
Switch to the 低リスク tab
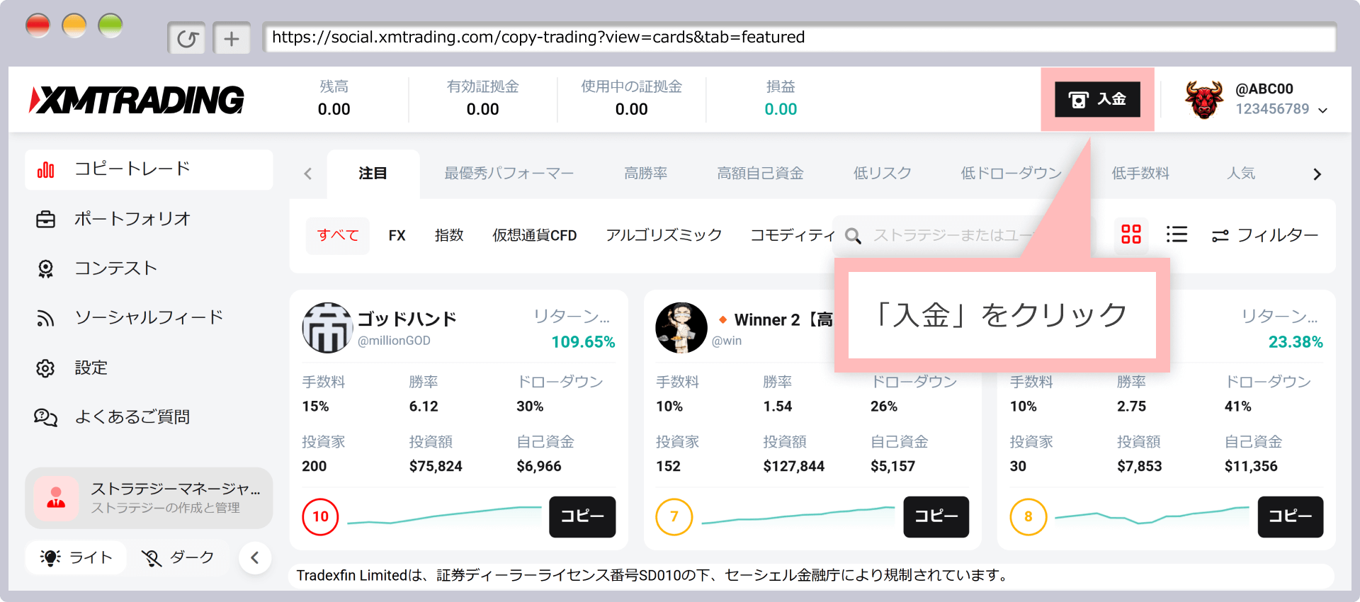pyautogui.click(x=882, y=174)
